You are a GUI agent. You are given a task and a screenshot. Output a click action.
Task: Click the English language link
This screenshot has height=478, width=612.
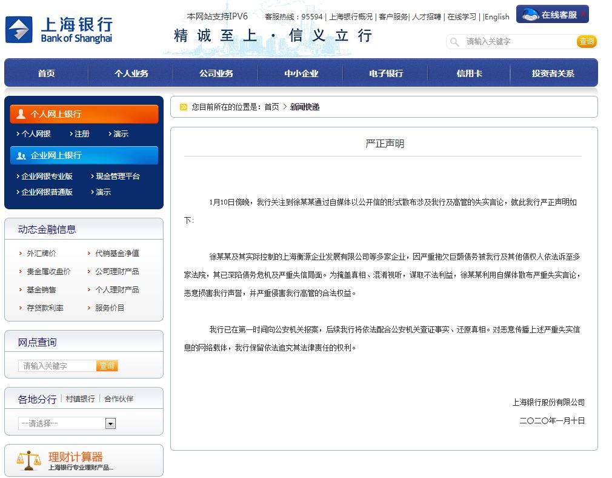coord(497,16)
